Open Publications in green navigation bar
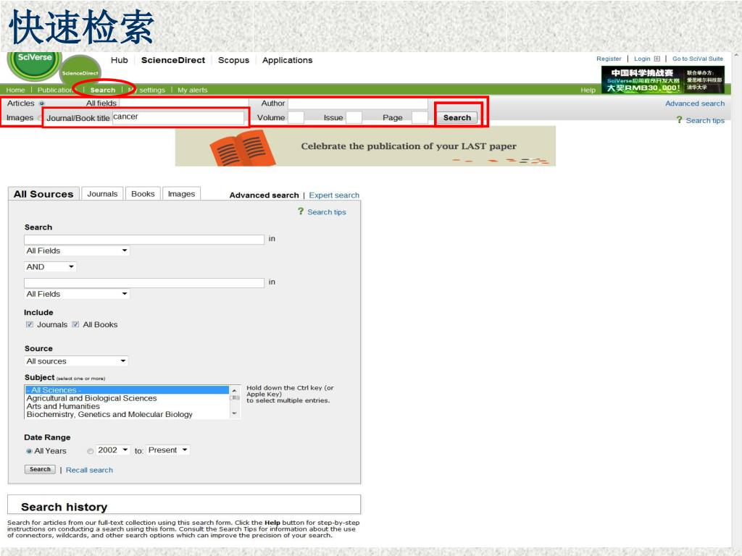 coord(56,90)
